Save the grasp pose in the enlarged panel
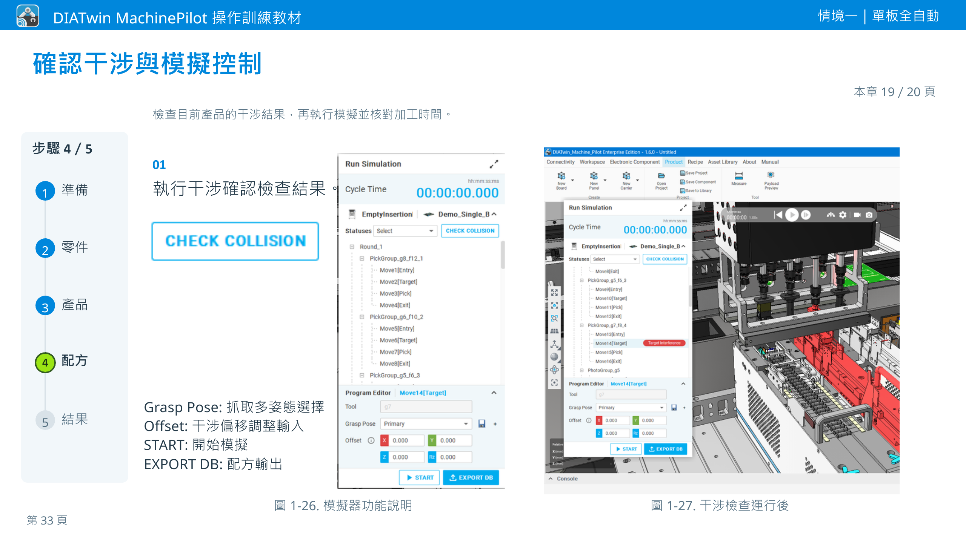Image resolution: width=966 pixels, height=543 pixels. (x=482, y=424)
